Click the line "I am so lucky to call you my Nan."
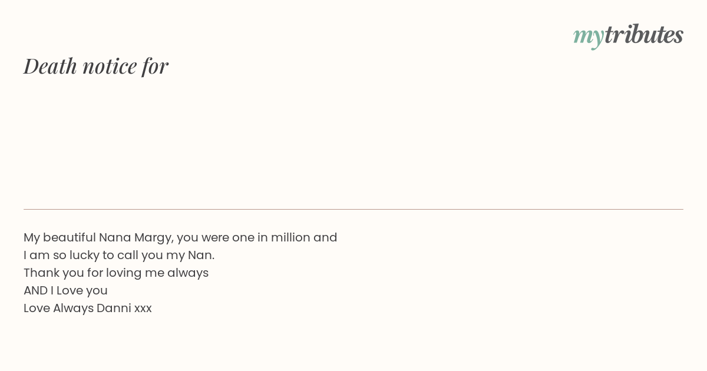 point(119,256)
